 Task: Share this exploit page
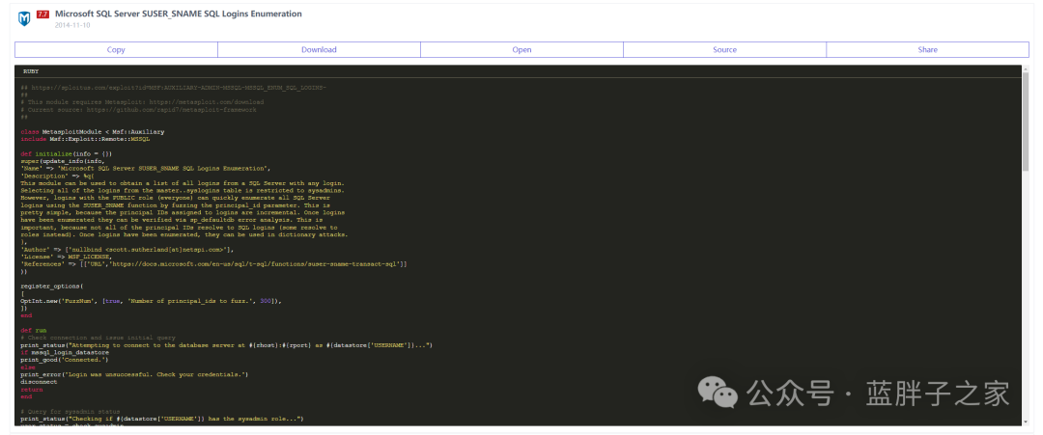tap(928, 50)
